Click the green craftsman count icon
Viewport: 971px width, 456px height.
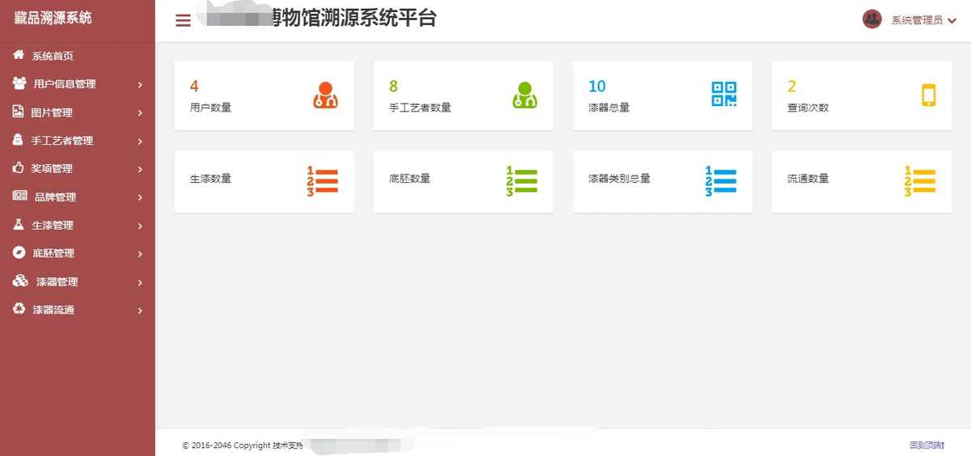524,95
